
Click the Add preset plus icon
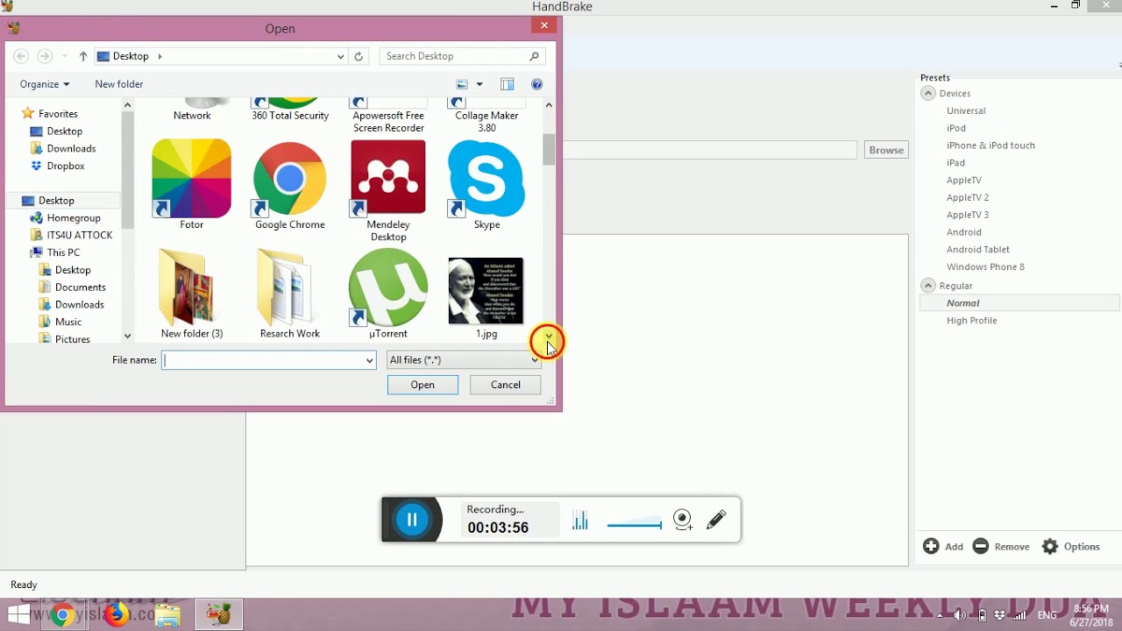pyautogui.click(x=931, y=546)
